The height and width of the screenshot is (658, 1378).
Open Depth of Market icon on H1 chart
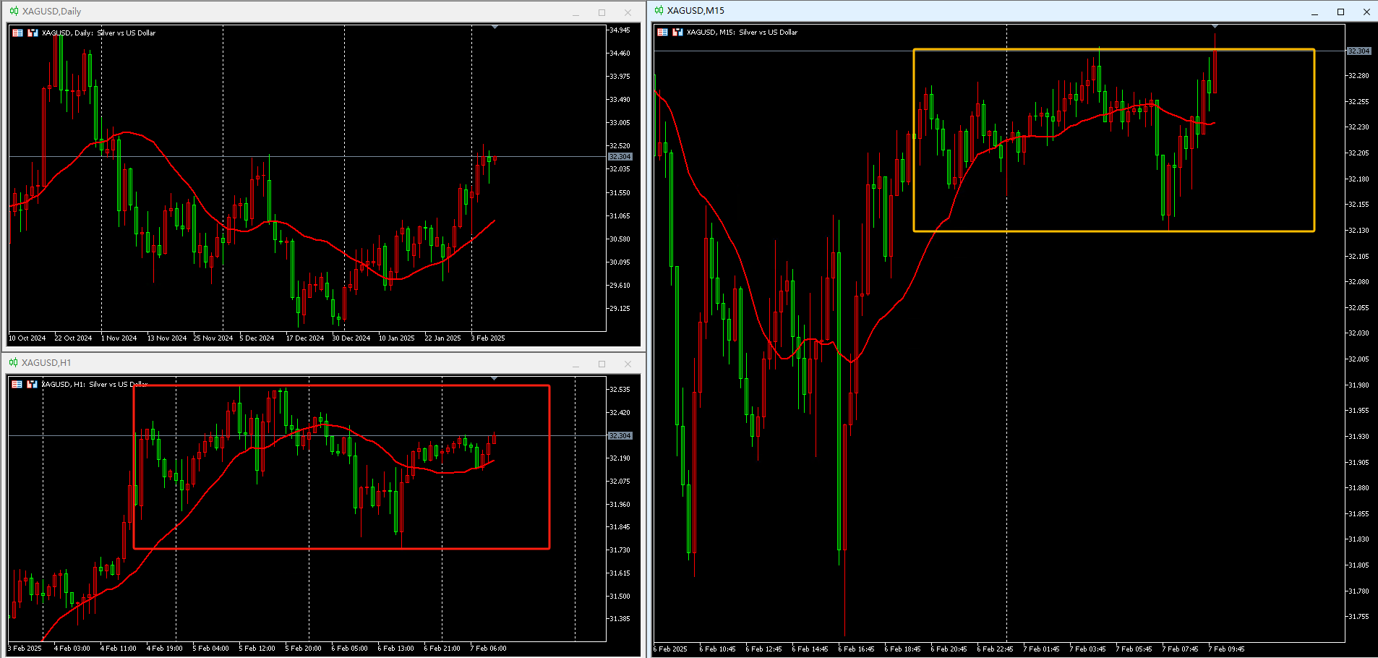tap(32, 385)
